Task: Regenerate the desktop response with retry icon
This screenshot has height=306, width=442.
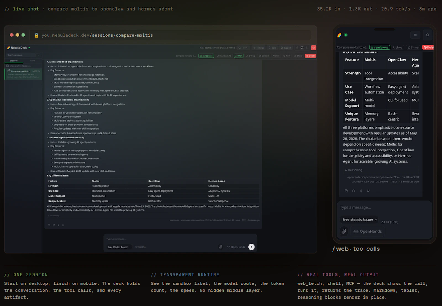Action: point(54,225)
